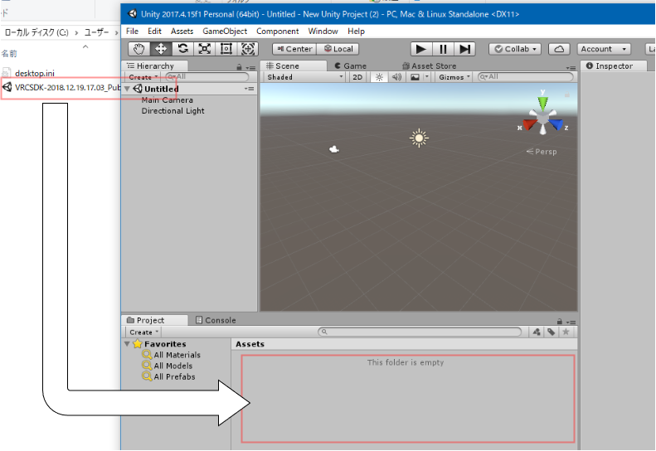Select the Rotate tool
Viewport: 656px width, 451px height.
182,49
